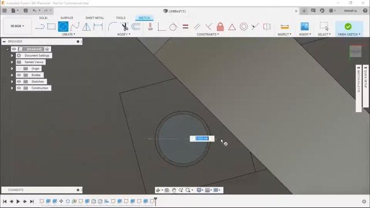Toggle visibility of Sketches folder
The height and width of the screenshot is (208, 370).
coord(19,81)
